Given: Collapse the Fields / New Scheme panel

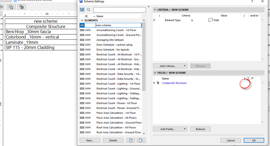Looking at the screenshot, I should (155, 73).
